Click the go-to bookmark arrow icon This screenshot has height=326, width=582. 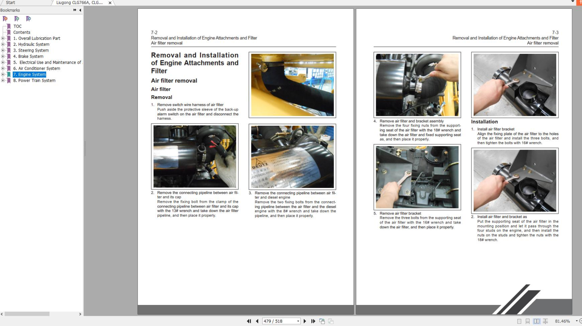28,19
